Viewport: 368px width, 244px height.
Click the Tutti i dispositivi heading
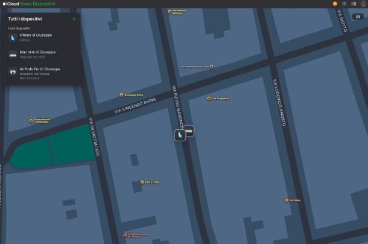pos(25,19)
